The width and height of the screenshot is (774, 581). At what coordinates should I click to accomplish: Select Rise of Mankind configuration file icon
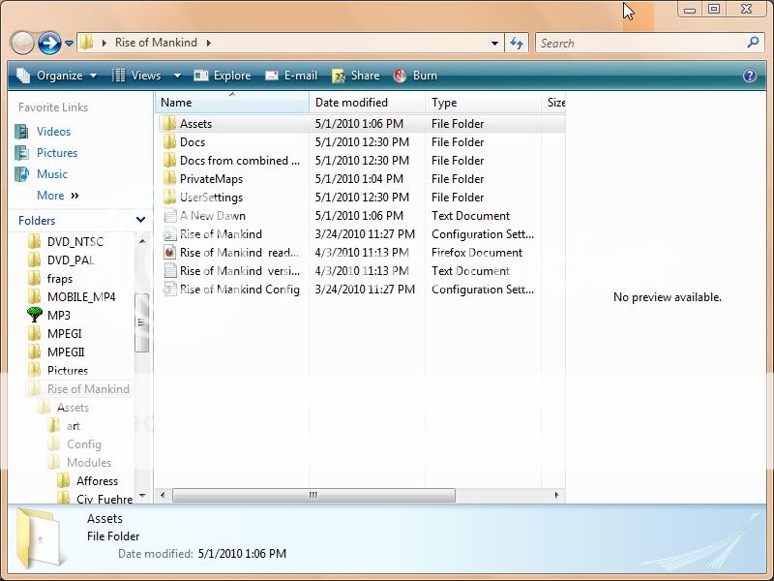pyautogui.click(x=169, y=233)
